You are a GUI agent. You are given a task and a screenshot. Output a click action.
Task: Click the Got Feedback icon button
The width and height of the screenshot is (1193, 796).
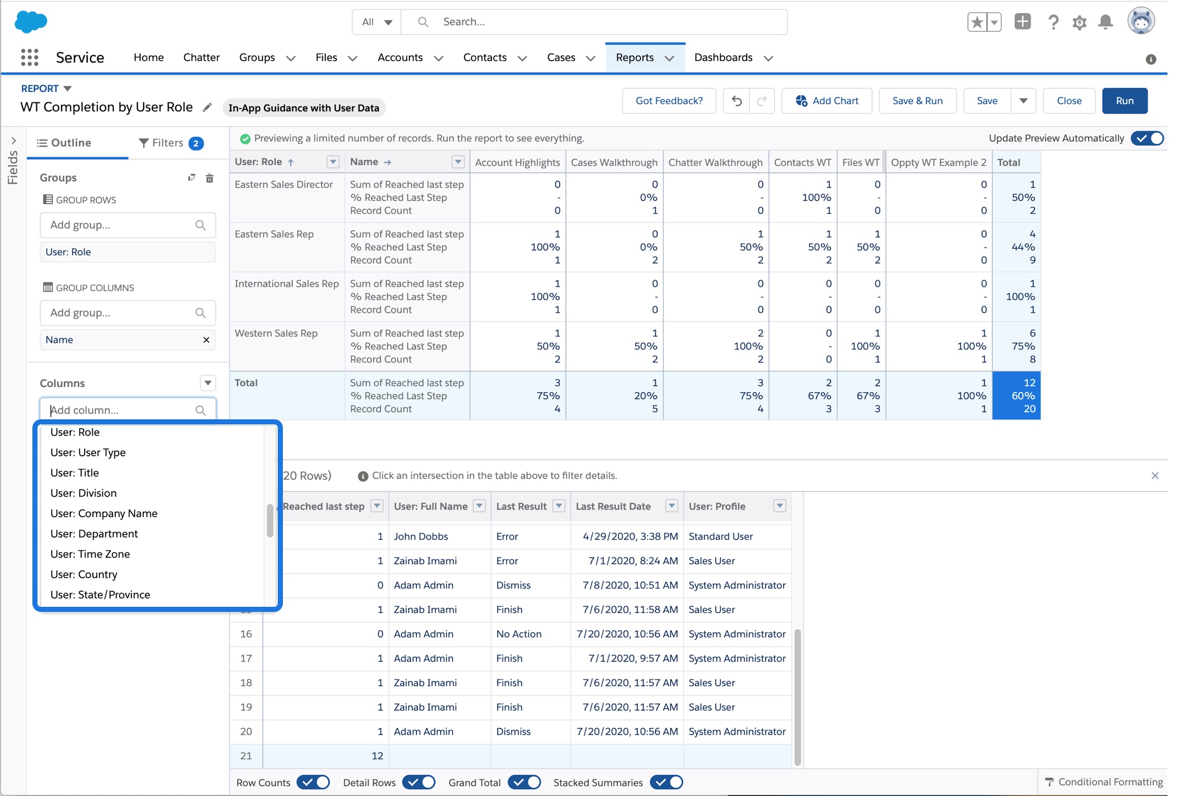[x=668, y=99]
